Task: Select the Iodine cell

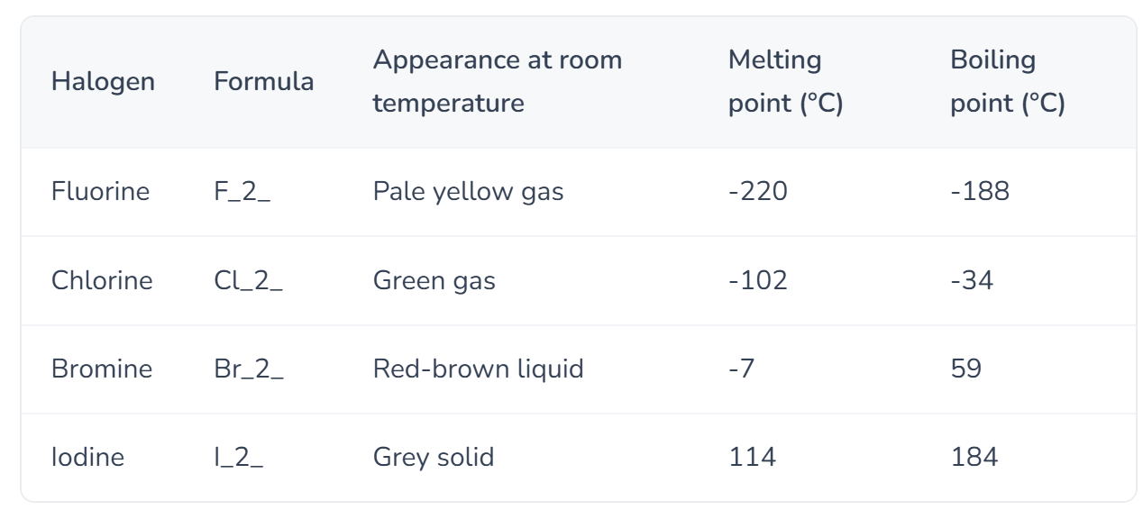Action: coord(87,457)
